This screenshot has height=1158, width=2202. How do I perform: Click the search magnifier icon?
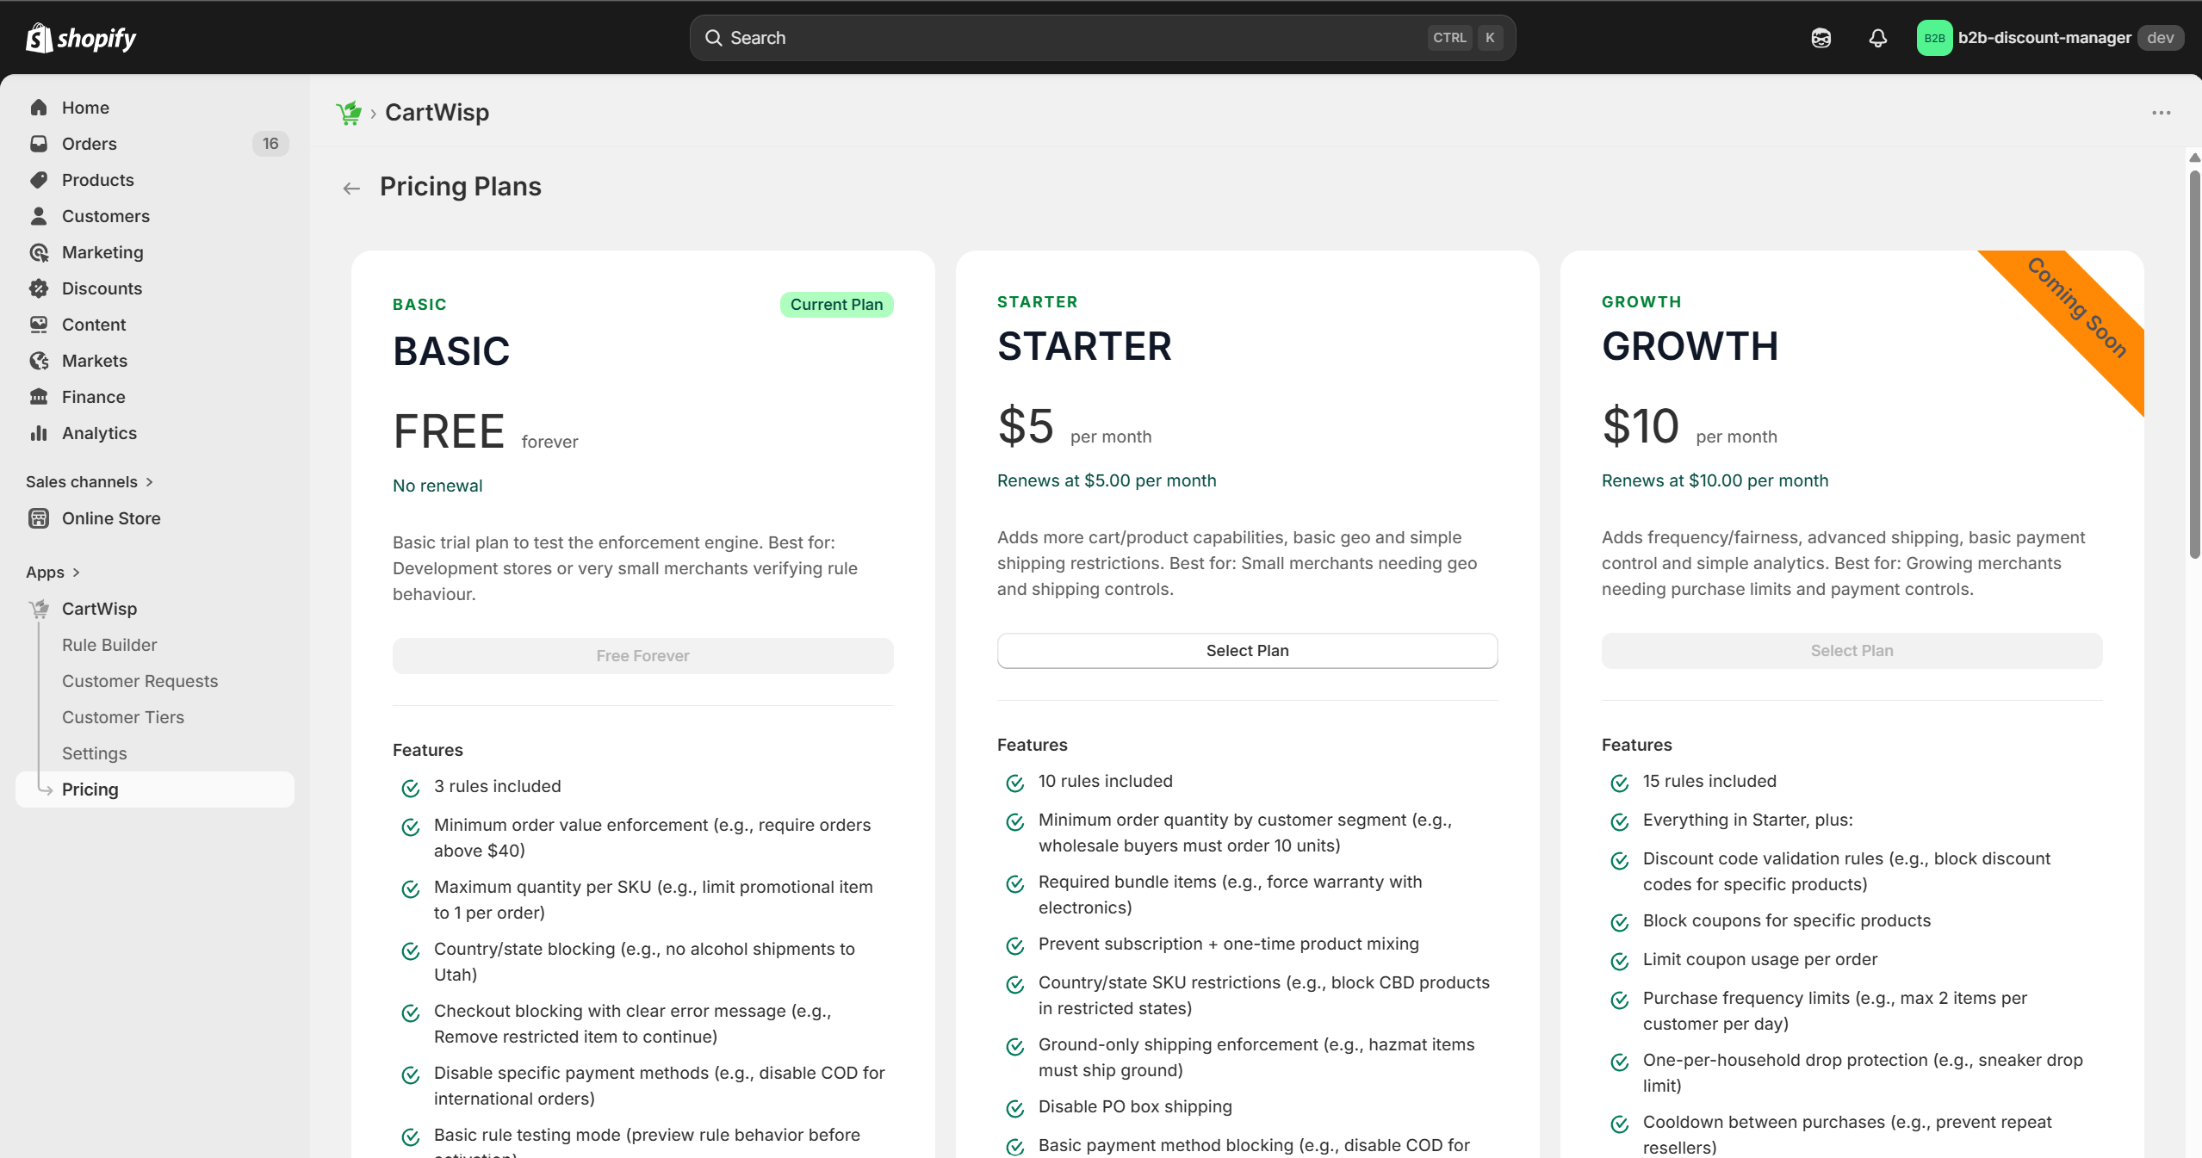tap(713, 38)
